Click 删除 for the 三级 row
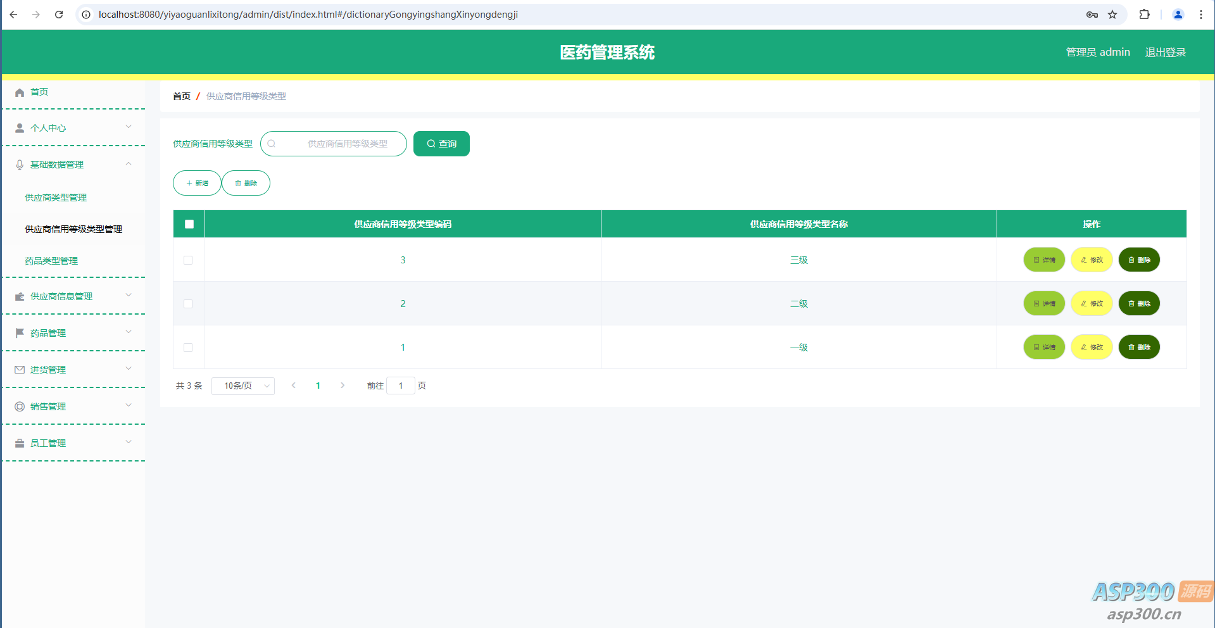The height and width of the screenshot is (628, 1215). [1139, 260]
